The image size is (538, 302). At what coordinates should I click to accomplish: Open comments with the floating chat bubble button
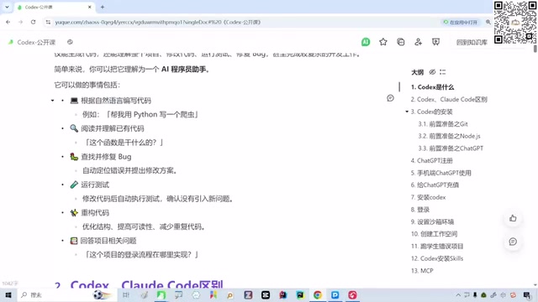tap(513, 242)
